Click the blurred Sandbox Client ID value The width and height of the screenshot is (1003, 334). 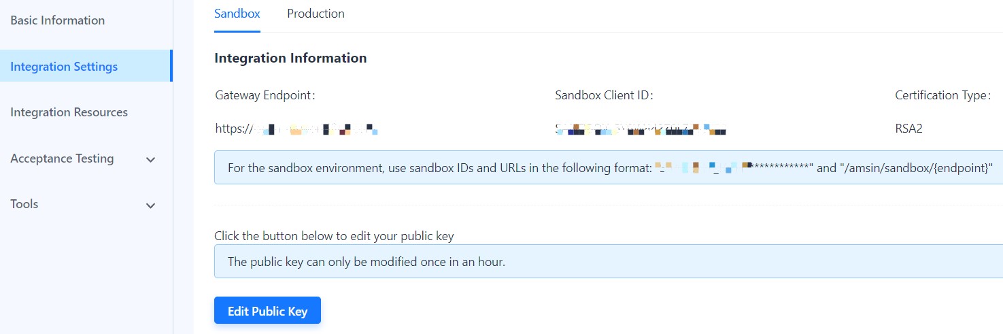641,128
